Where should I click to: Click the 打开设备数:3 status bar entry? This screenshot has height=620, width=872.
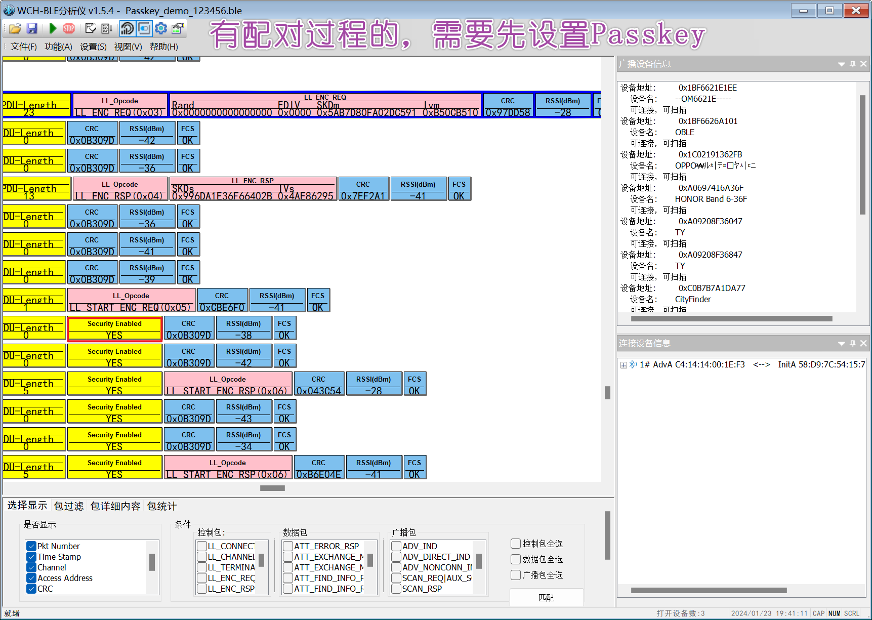680,613
